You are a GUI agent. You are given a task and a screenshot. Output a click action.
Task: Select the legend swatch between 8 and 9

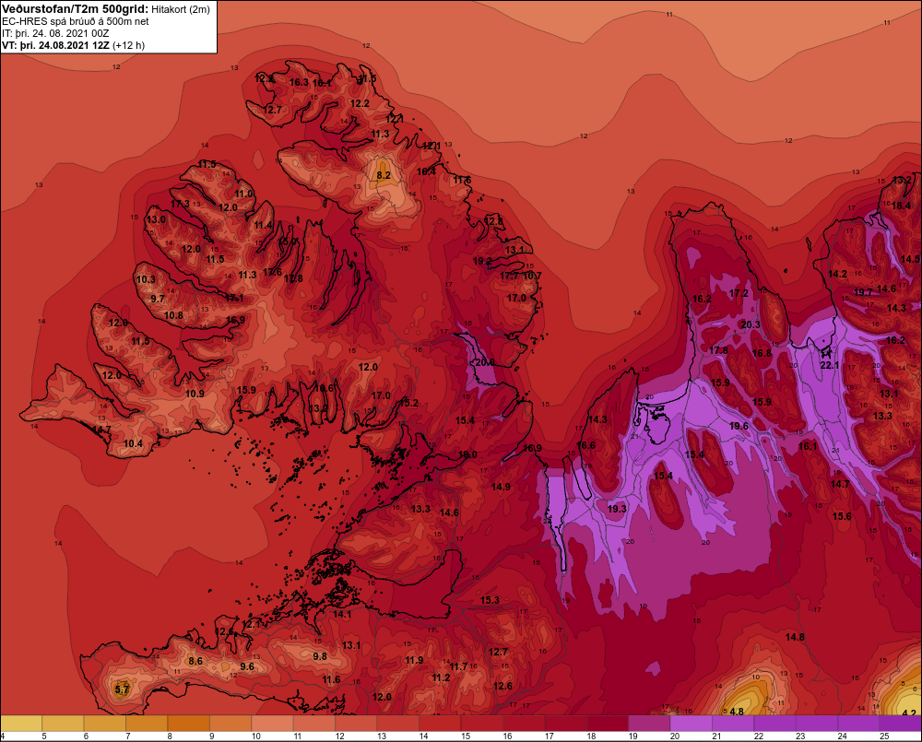189,724
